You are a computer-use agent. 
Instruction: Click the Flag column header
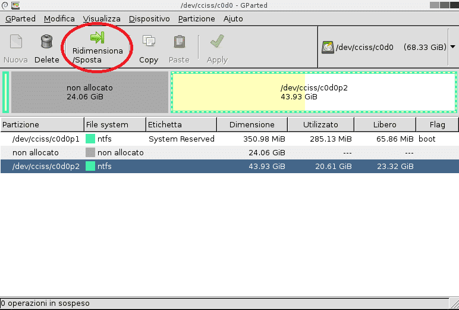[x=437, y=124]
